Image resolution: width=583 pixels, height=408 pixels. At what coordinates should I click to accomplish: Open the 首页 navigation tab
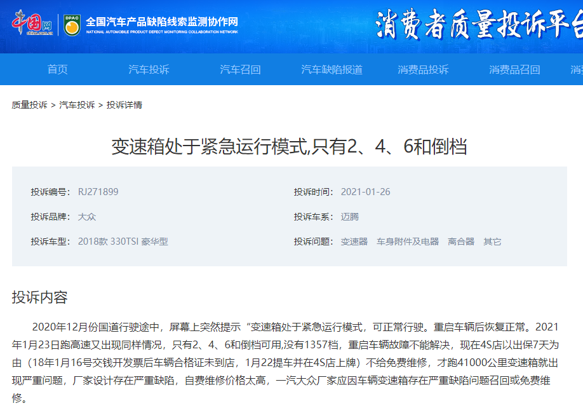[58, 70]
